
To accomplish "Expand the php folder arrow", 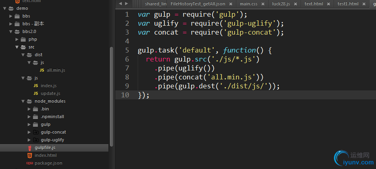I will point(17,40).
